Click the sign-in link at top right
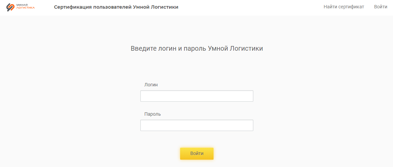This screenshot has width=393, height=167. (380, 7)
